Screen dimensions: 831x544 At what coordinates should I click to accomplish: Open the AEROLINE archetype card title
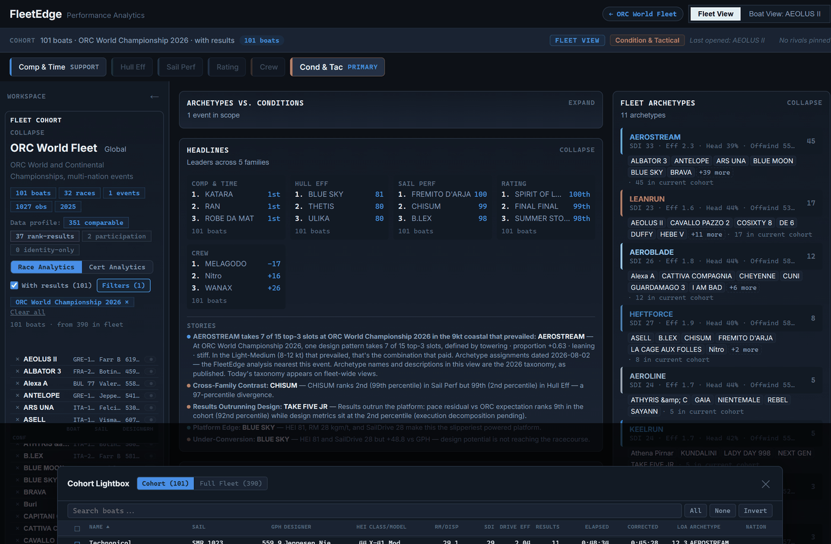(648, 376)
